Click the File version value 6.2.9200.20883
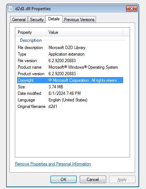Viewport: 146px width, 189px height. click(x=62, y=61)
